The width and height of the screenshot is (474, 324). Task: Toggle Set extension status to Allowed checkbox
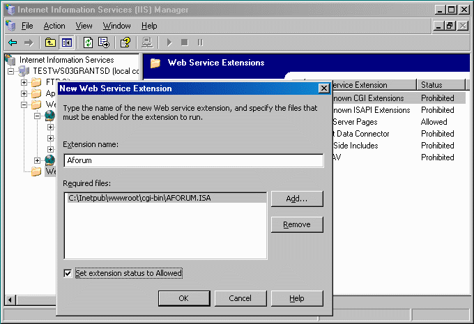pyautogui.click(x=68, y=273)
